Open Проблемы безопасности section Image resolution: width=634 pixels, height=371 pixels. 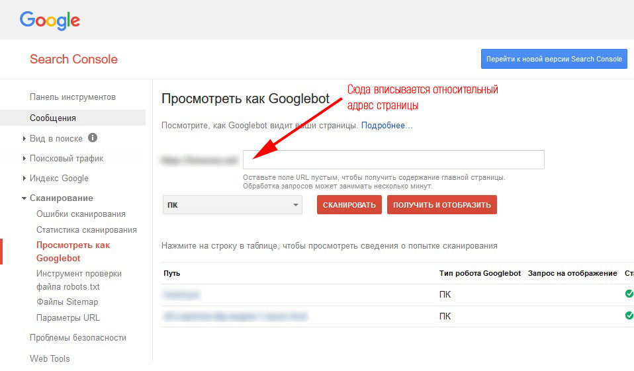click(78, 337)
